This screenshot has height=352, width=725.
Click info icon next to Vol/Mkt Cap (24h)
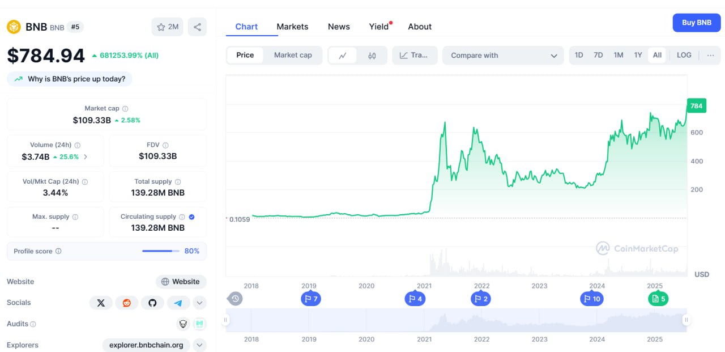(x=85, y=182)
